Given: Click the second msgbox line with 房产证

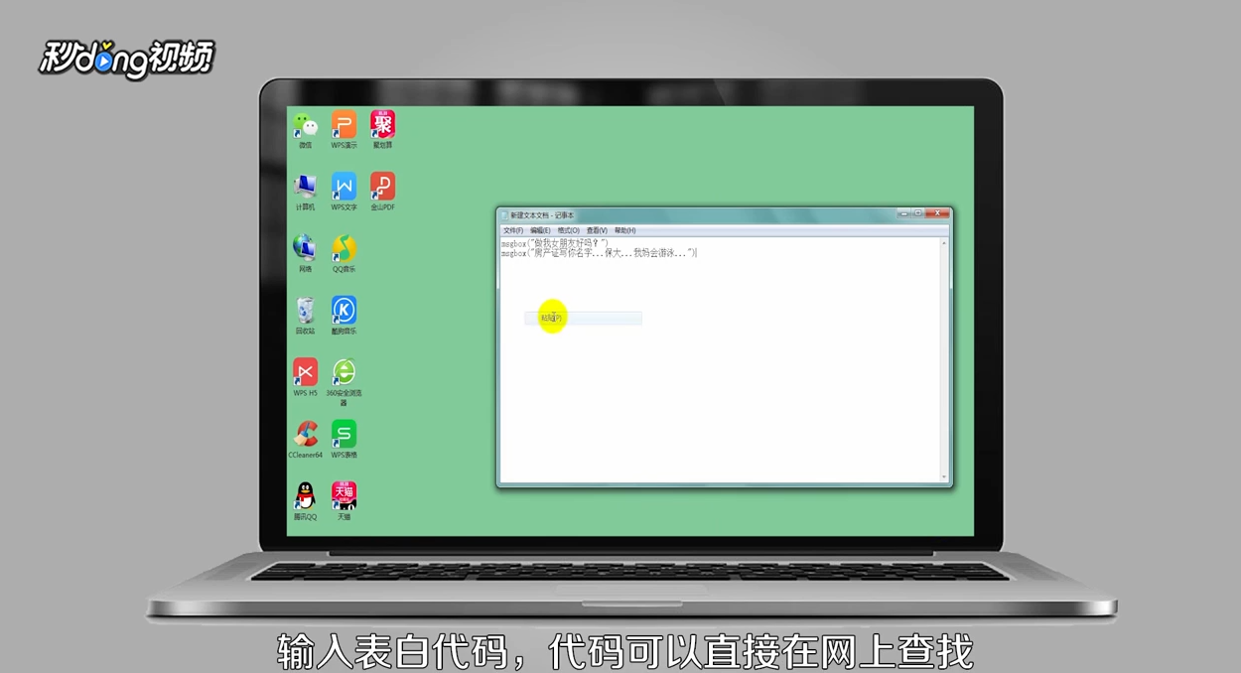Looking at the screenshot, I should pyautogui.click(x=599, y=253).
